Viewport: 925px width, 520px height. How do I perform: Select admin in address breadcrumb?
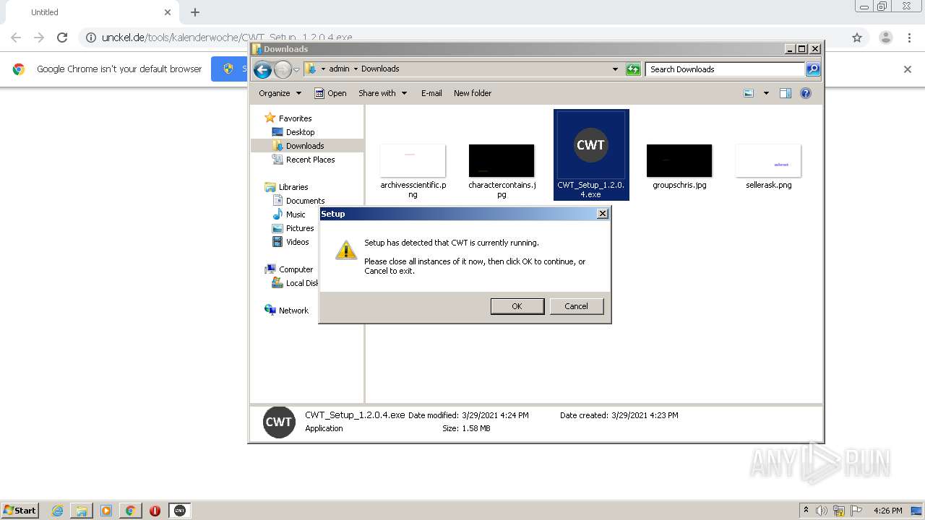[x=339, y=69]
